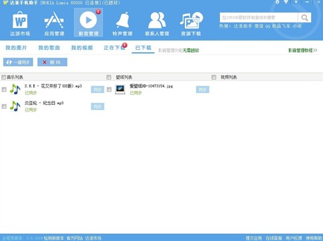Viewport: 323px width, 241px height.
Task: Switch to 我的图片 tab
Action: tap(16, 48)
